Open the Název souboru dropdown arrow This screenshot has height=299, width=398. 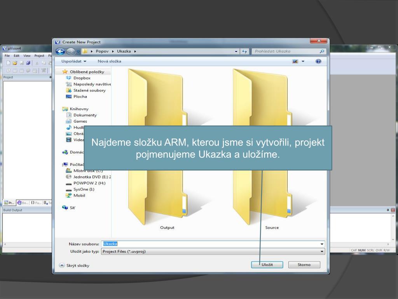click(322, 244)
